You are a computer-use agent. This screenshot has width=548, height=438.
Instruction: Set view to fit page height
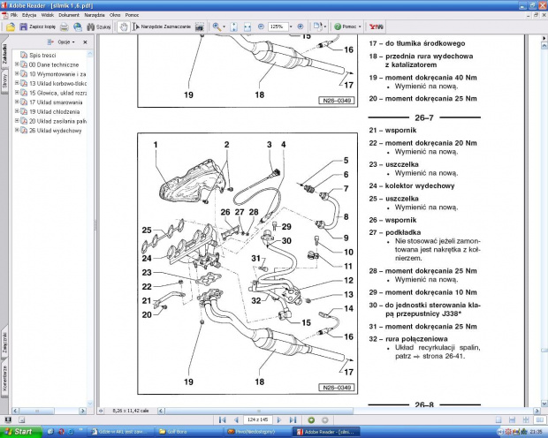(x=234, y=26)
